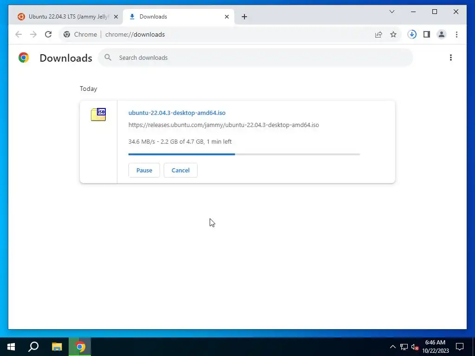Click the Downloads page title
Image resolution: width=475 pixels, height=356 pixels.
click(66, 58)
